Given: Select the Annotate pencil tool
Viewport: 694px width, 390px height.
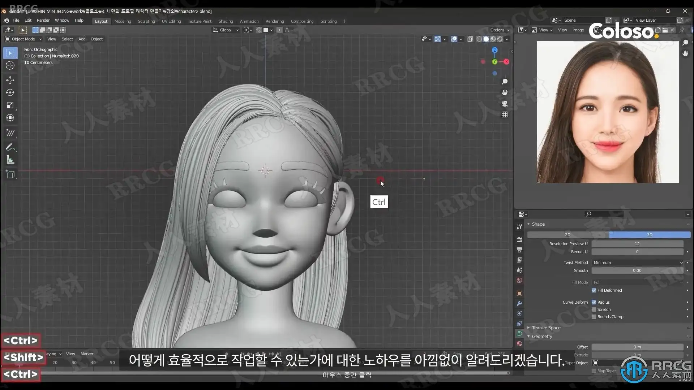Looking at the screenshot, I should pyautogui.click(x=10, y=147).
